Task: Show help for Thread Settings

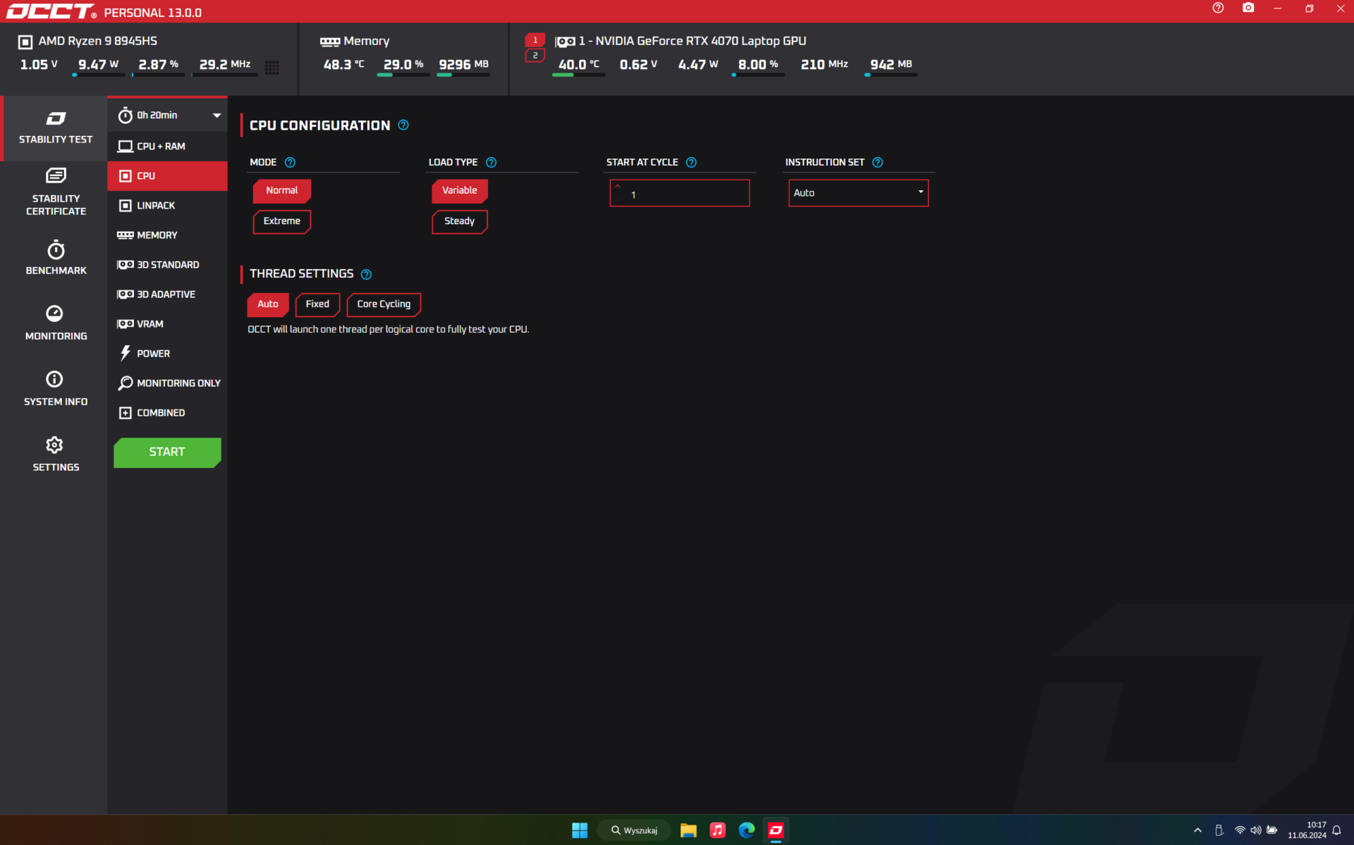Action: (366, 274)
